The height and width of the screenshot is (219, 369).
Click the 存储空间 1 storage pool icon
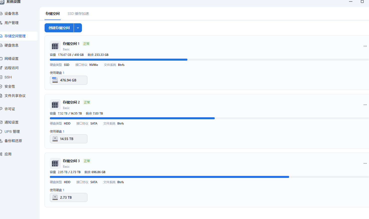point(55,46)
